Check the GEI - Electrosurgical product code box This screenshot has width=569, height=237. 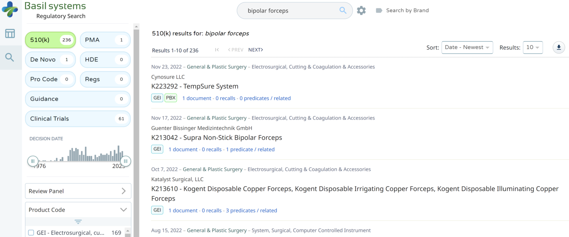pos(31,233)
